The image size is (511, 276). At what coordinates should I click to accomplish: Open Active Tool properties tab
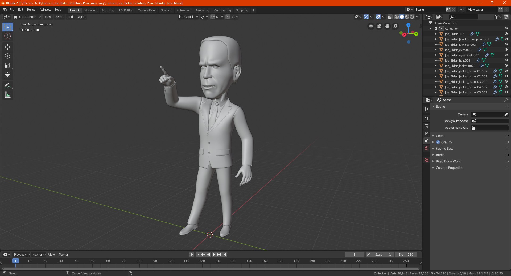point(427,109)
